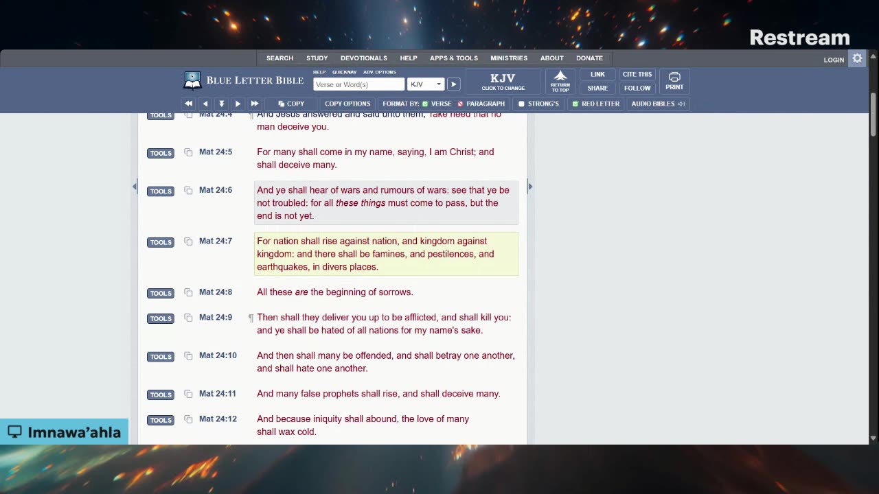Image resolution: width=879 pixels, height=494 pixels.
Task: Click the Blue Letter Bible logo
Action: (x=244, y=80)
